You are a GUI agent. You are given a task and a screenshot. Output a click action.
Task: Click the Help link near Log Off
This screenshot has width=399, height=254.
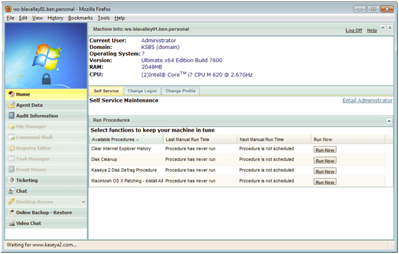click(371, 30)
